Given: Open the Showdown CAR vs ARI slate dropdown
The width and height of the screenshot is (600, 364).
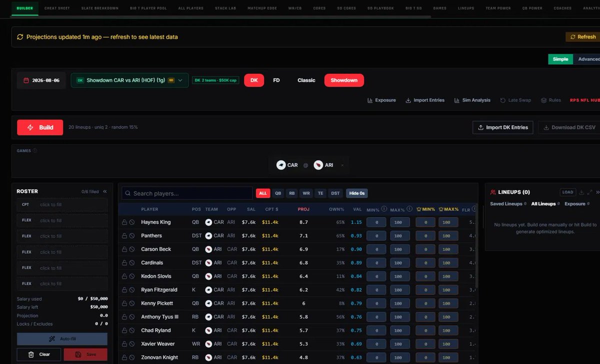Looking at the screenshot, I should 129,80.
